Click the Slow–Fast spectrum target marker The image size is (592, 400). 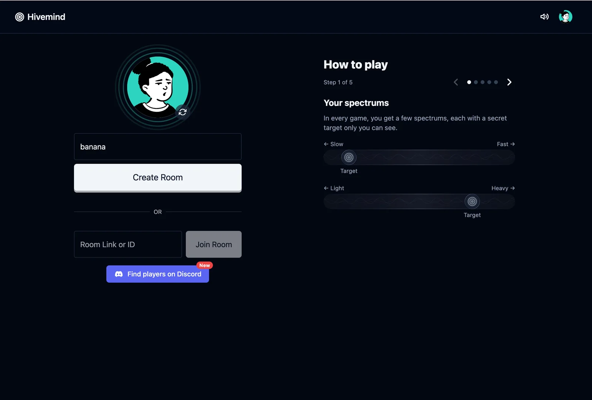pos(349,157)
